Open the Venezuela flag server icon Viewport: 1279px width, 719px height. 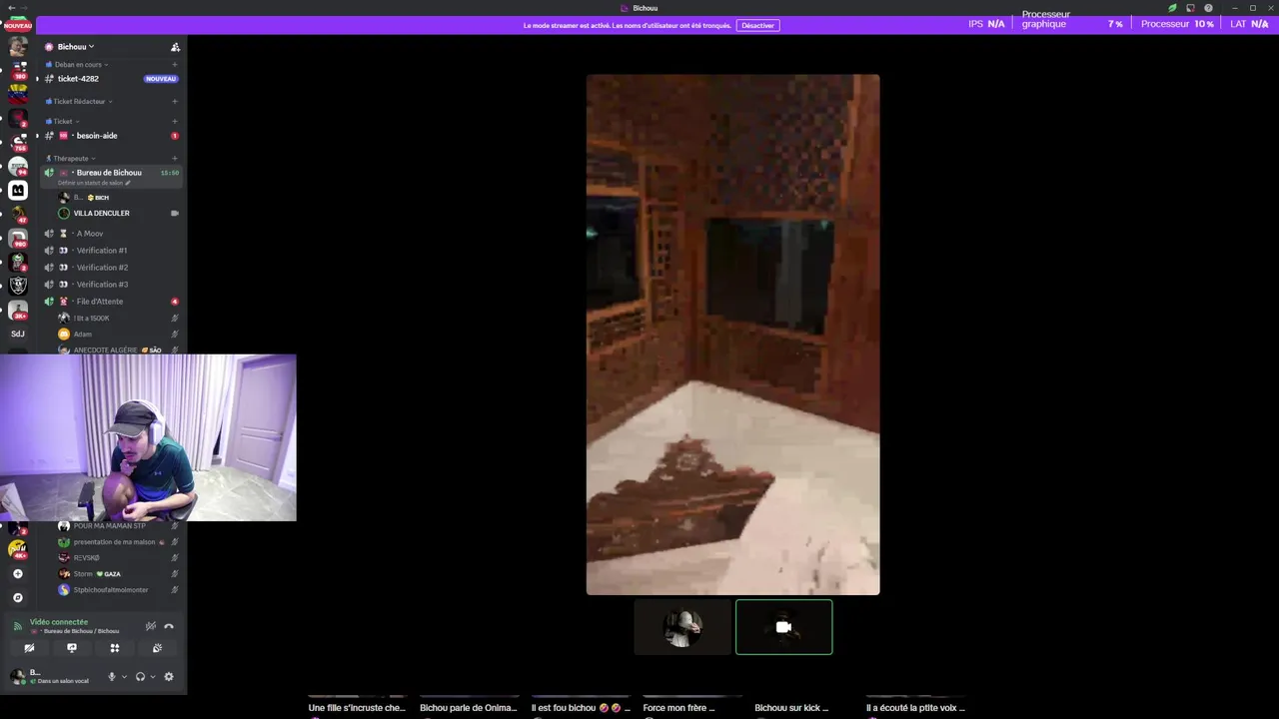tap(18, 95)
